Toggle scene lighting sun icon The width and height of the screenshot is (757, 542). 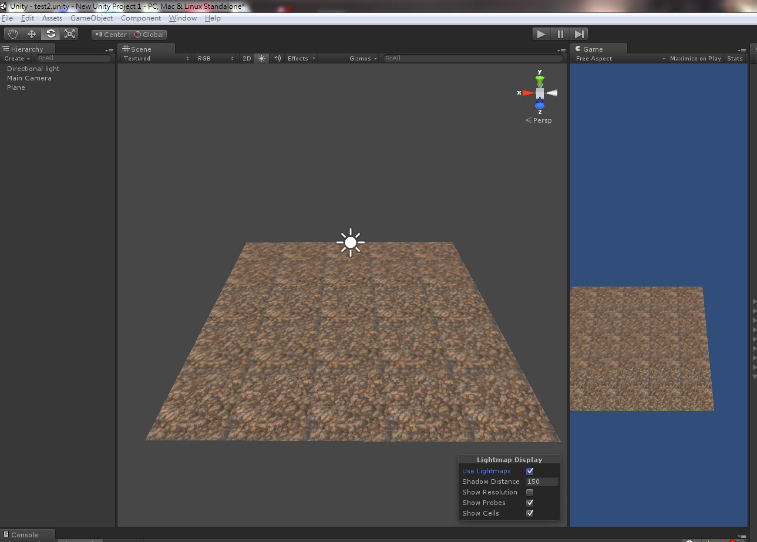click(261, 58)
